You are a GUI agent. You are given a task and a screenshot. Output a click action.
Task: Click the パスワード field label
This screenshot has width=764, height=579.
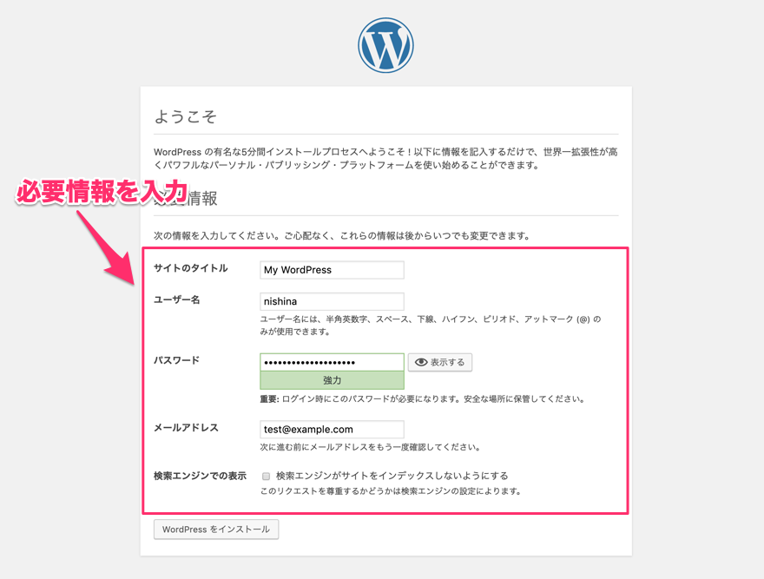tap(177, 360)
